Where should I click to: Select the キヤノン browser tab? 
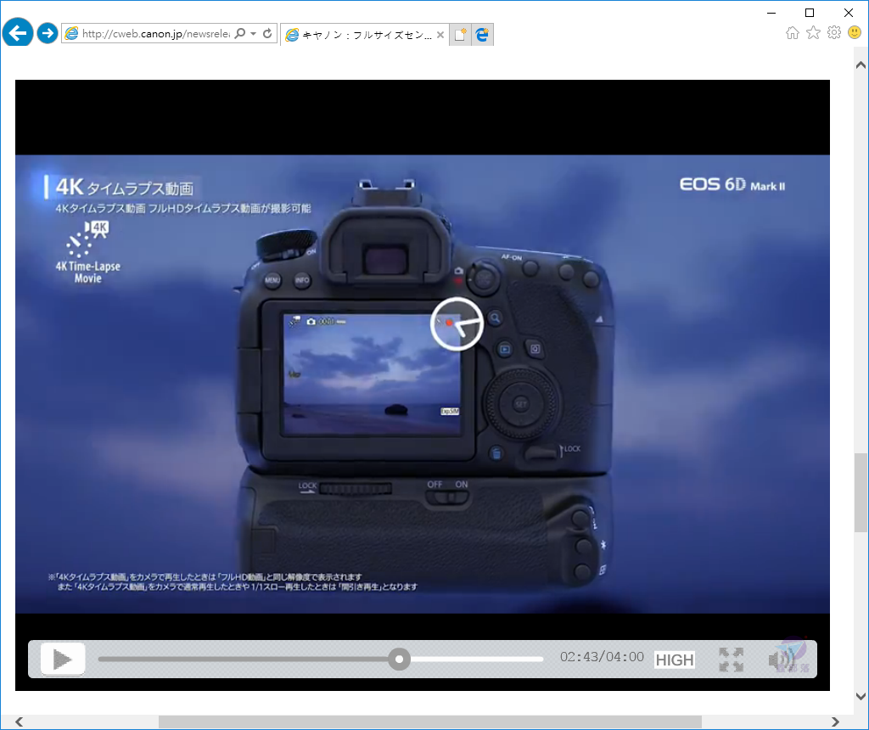(x=365, y=35)
